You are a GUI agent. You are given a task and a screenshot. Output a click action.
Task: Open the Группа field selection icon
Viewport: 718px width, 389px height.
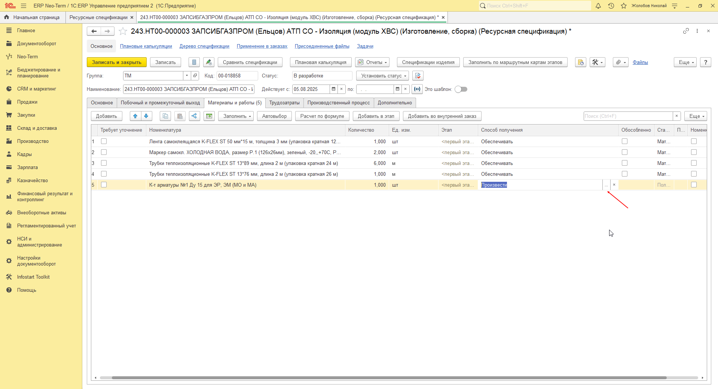click(x=195, y=76)
